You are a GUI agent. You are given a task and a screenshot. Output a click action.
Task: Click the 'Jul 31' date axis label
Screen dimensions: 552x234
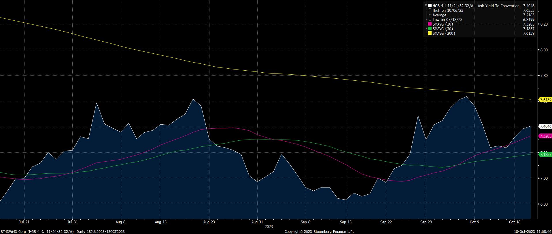click(x=72, y=222)
